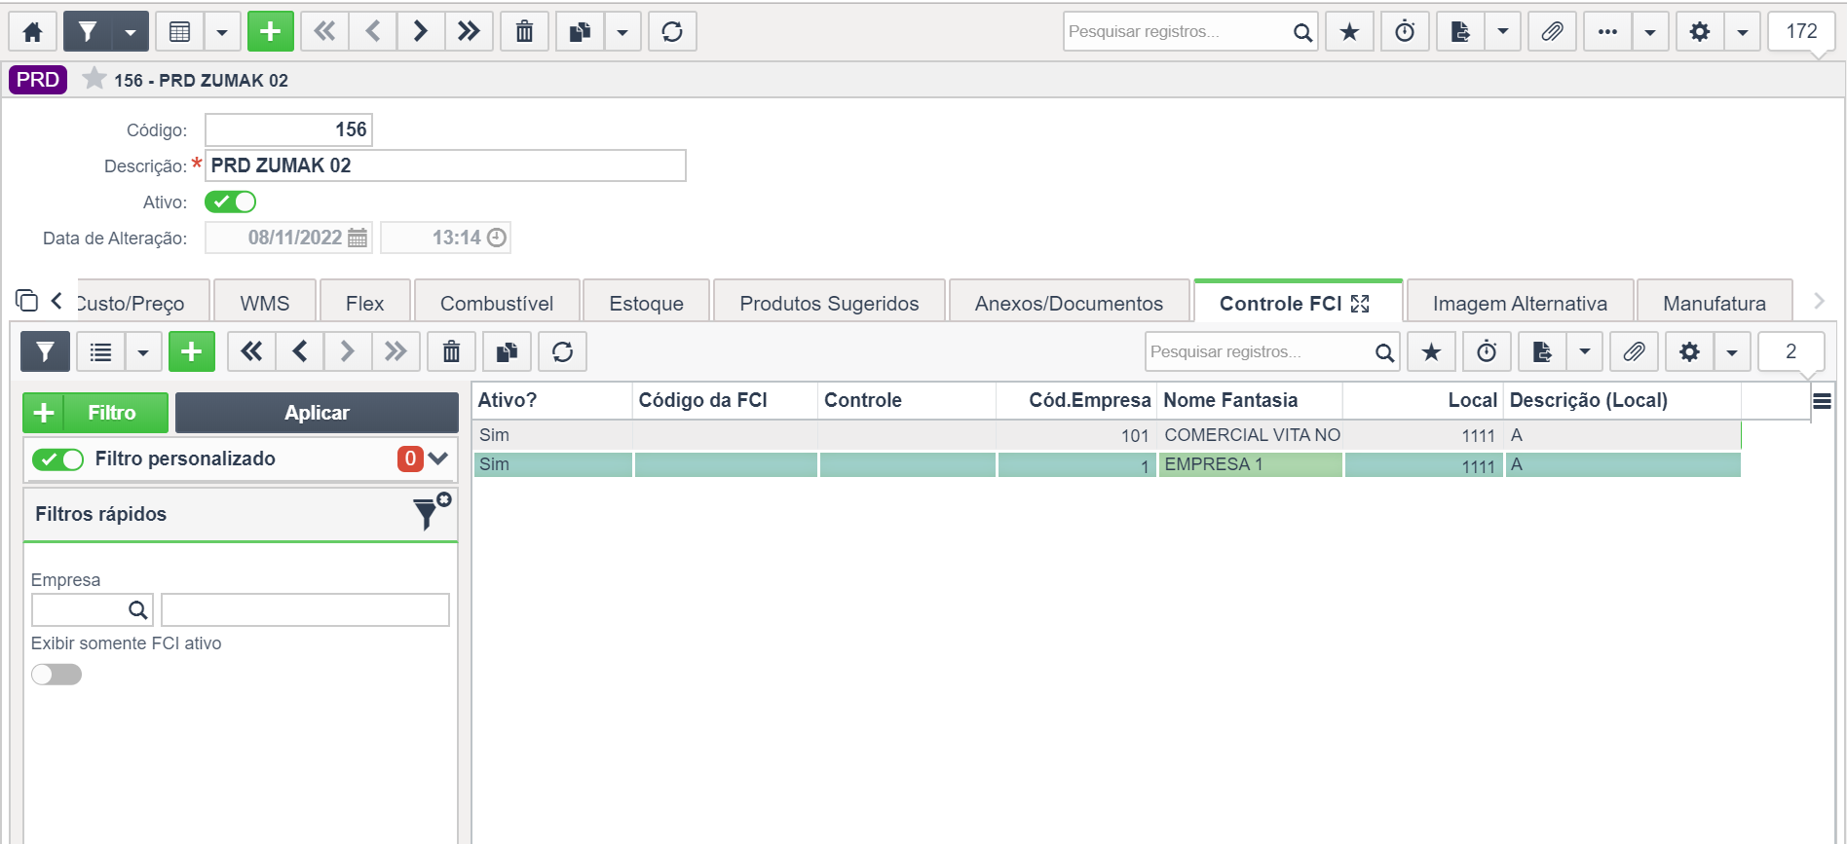1847x844 pixels.
Task: Clear quick filters with funnel-x icon
Action: point(431,511)
